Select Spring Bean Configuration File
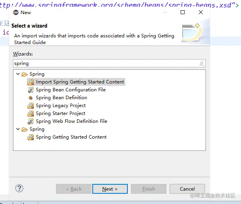This screenshot has height=204, width=241. (71, 90)
